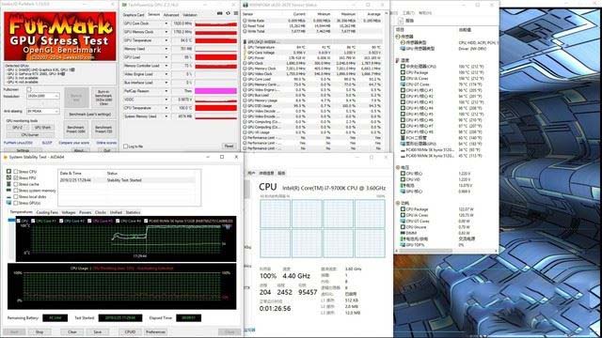Uncheck the Stress FPU checkbox
This screenshot has width=602, height=338.
pos(16,177)
